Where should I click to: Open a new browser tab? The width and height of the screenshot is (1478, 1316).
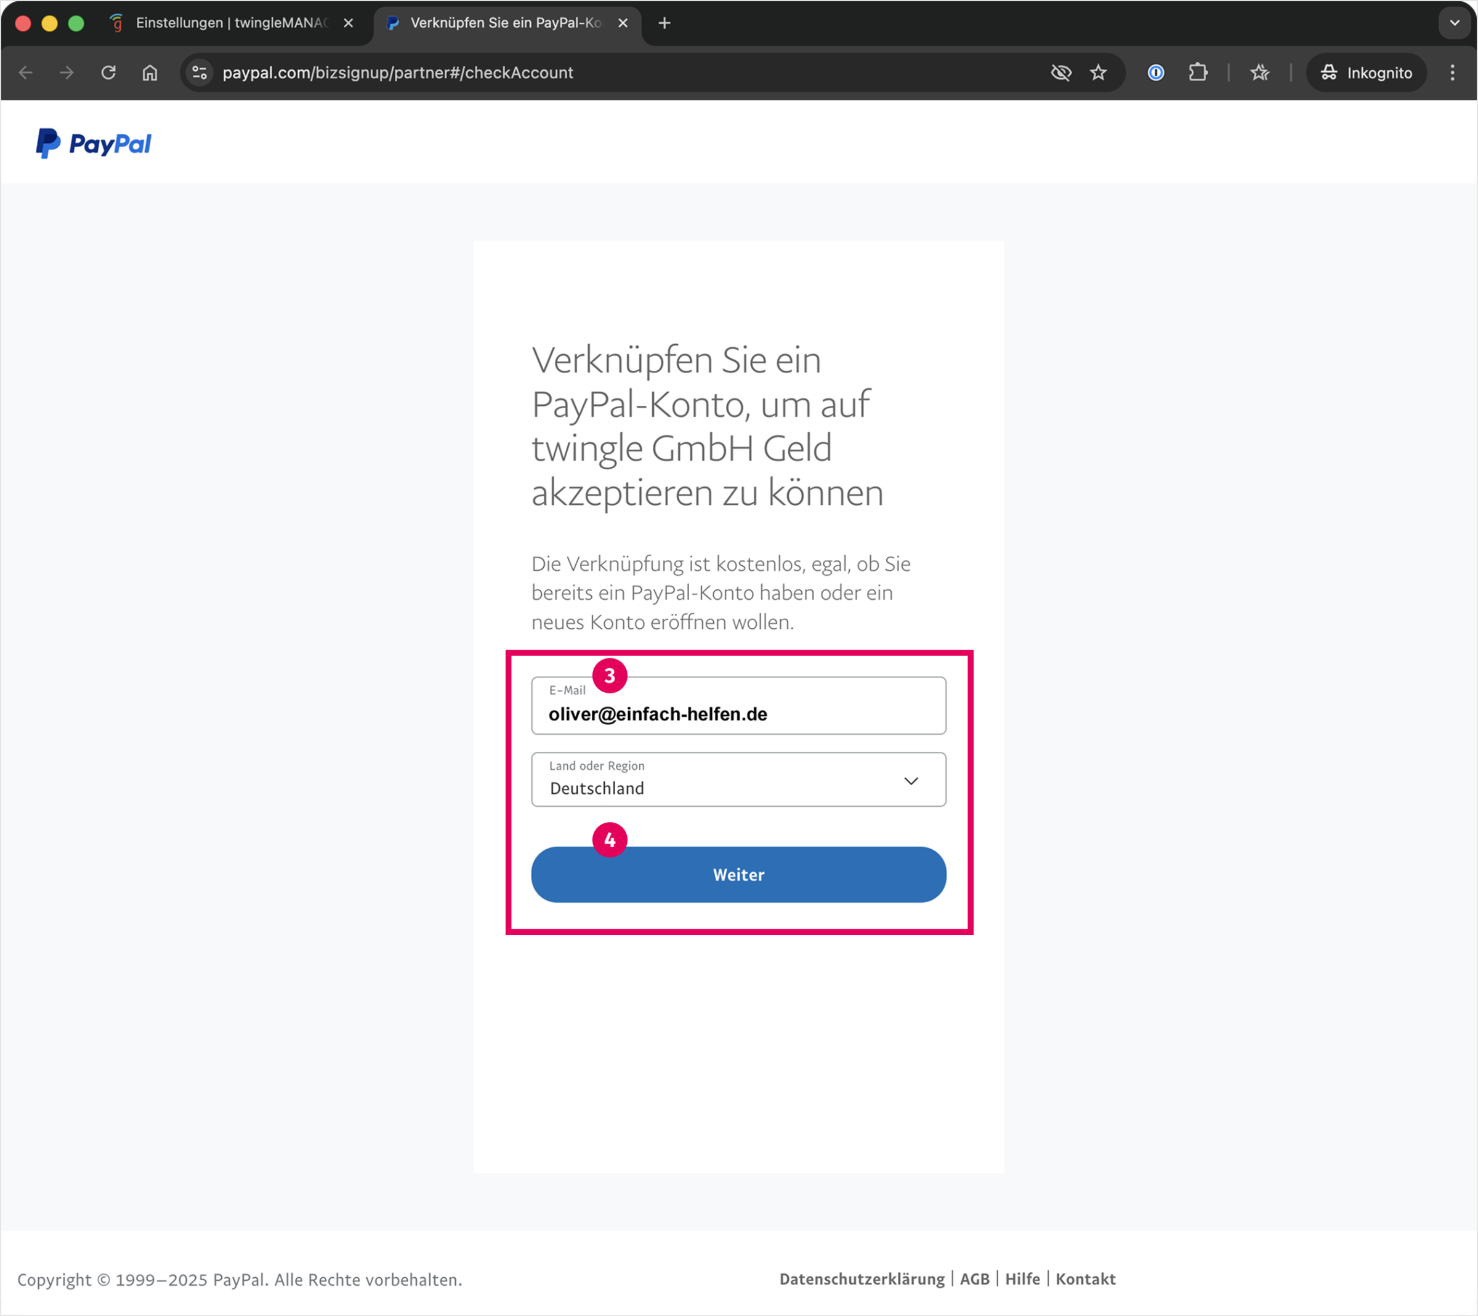click(x=664, y=22)
